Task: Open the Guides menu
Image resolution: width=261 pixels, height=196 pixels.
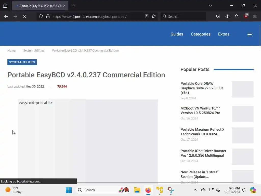Action: [x=177, y=34]
